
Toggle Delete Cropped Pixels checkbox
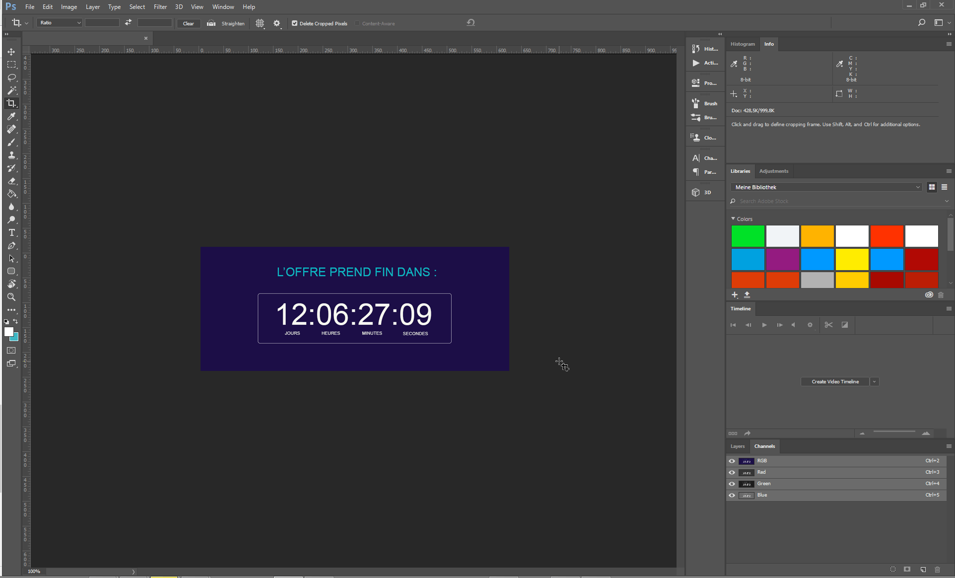point(295,23)
